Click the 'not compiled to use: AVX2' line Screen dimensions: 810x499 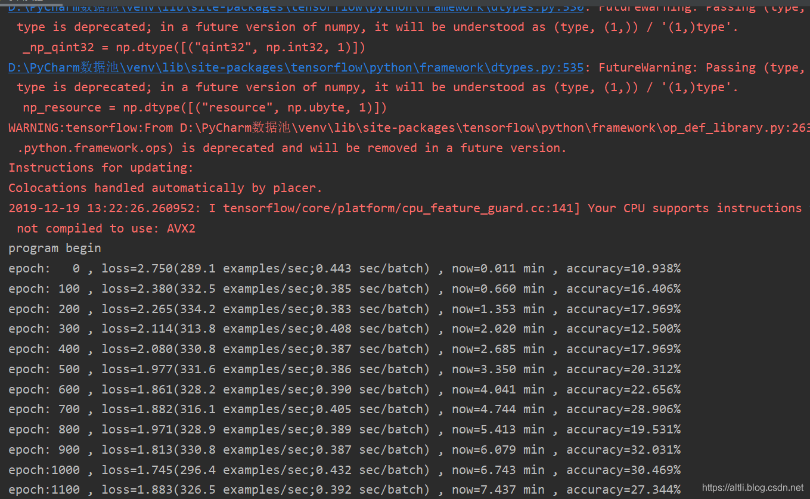pyautogui.click(x=106, y=228)
